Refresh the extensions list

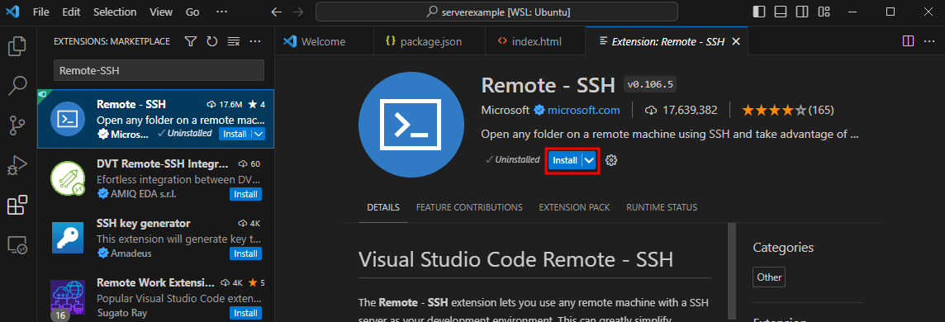tap(211, 41)
